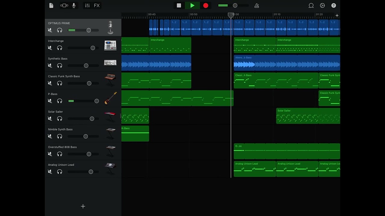
Task: Open the Overstuffed 808 Bass keyboard icon
Action: [x=110, y=151]
